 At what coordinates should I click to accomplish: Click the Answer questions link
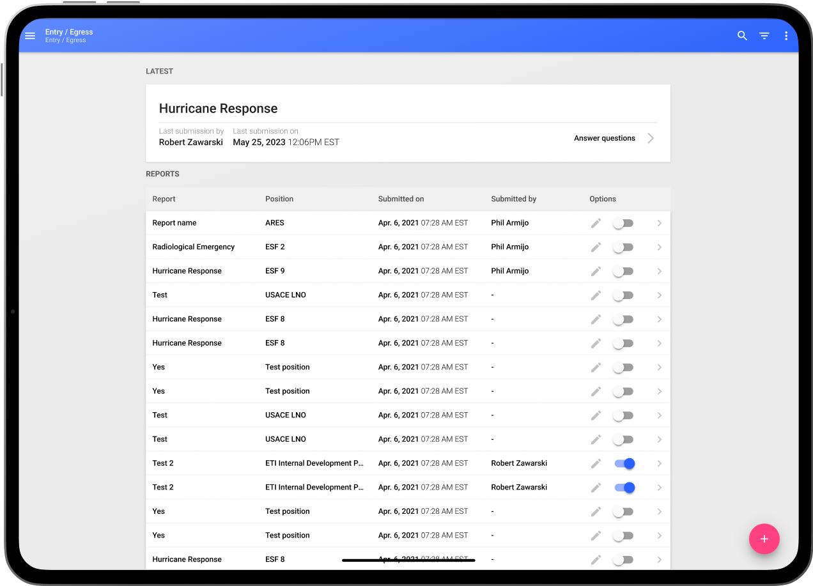click(x=604, y=138)
